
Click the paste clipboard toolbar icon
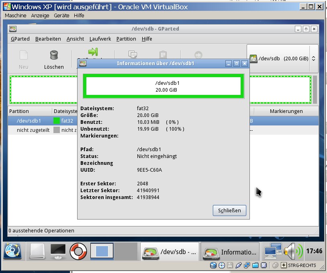tap(163, 55)
